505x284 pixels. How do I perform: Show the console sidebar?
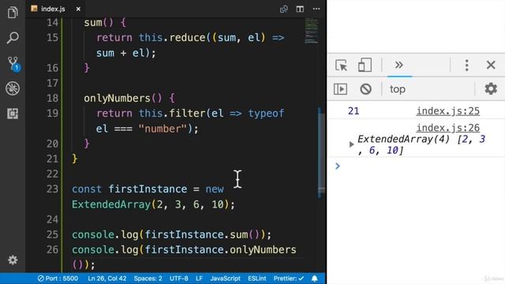(x=340, y=89)
